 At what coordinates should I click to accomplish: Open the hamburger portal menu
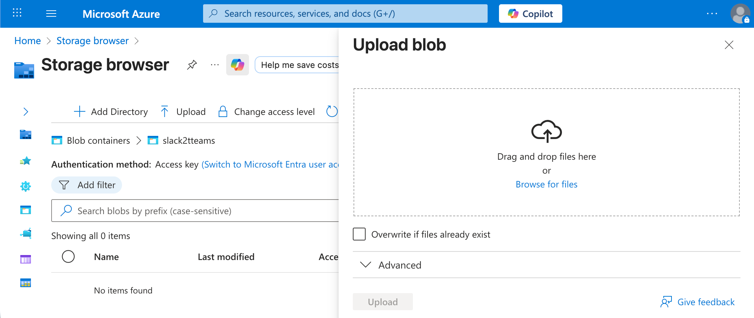[x=51, y=14]
